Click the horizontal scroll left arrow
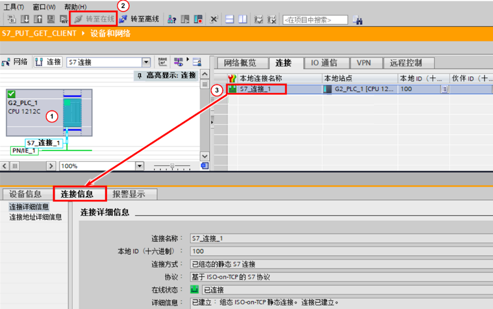Image resolution: width=493 pixels, height=309 pixels. pyautogui.click(x=5, y=166)
